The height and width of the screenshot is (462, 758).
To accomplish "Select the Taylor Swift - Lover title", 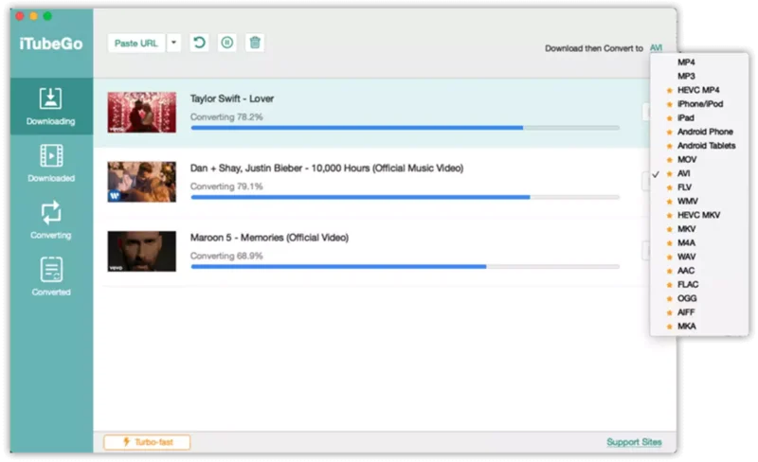I will (232, 98).
